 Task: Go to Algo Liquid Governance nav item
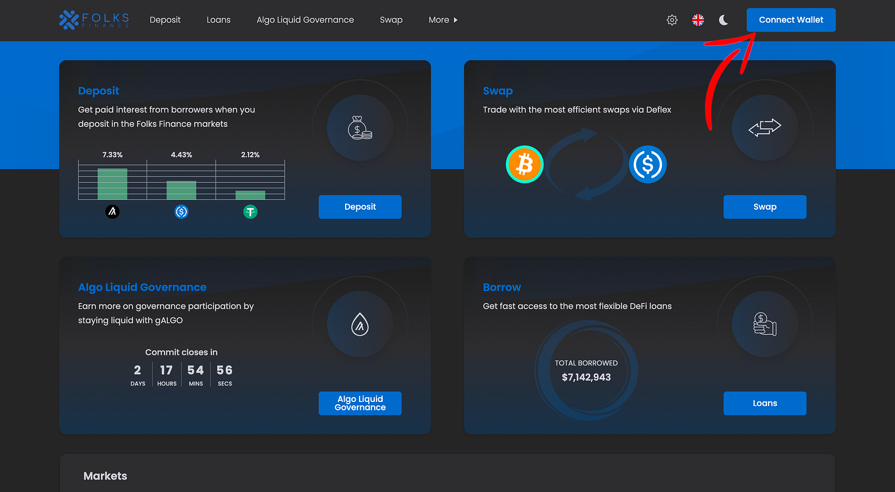pos(305,20)
